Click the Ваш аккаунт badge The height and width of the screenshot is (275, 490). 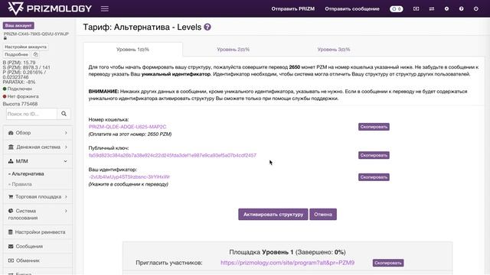coord(18,25)
